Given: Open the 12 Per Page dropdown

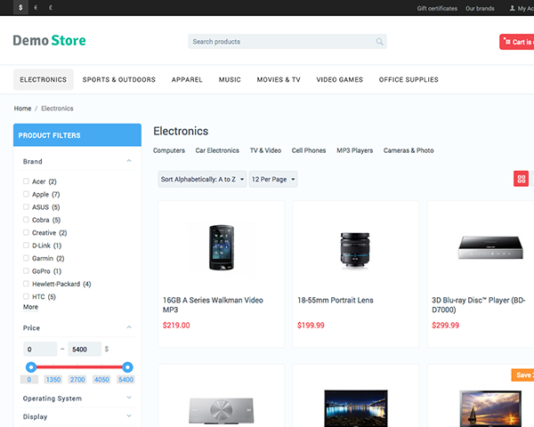Looking at the screenshot, I should click(273, 179).
